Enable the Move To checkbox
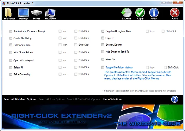This screenshot has height=131, width=185. pos(103,59)
